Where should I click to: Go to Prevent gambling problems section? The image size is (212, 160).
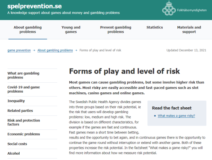tap(116, 30)
